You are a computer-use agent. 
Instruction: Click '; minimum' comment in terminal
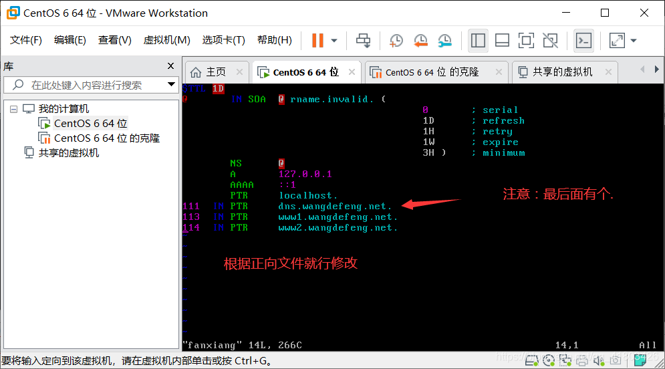point(499,152)
